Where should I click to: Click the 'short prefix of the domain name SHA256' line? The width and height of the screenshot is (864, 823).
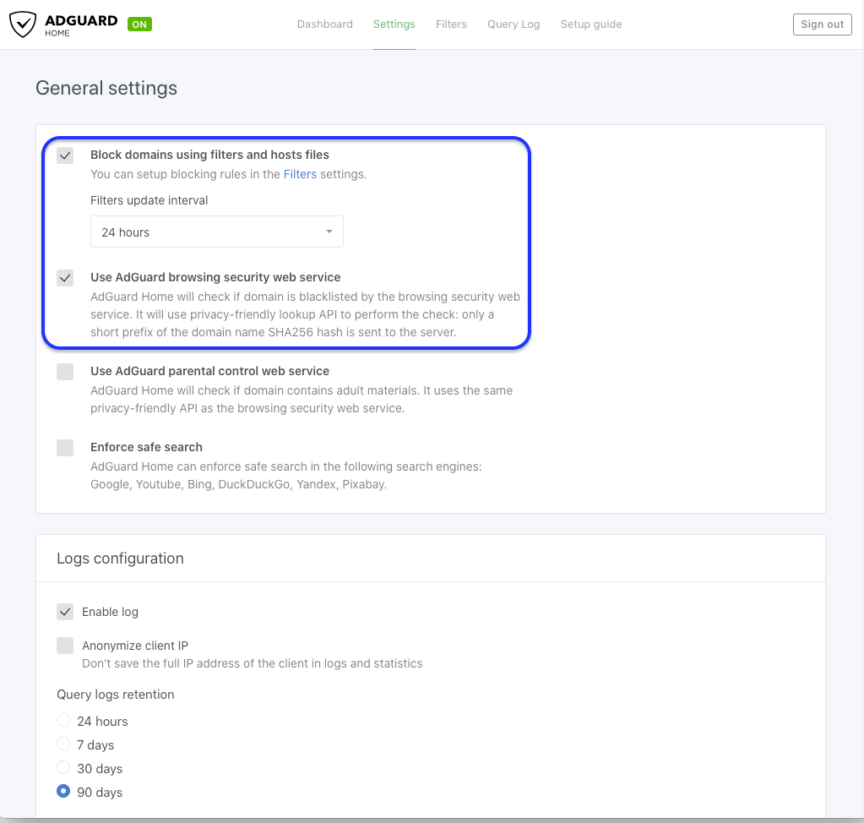point(274,332)
